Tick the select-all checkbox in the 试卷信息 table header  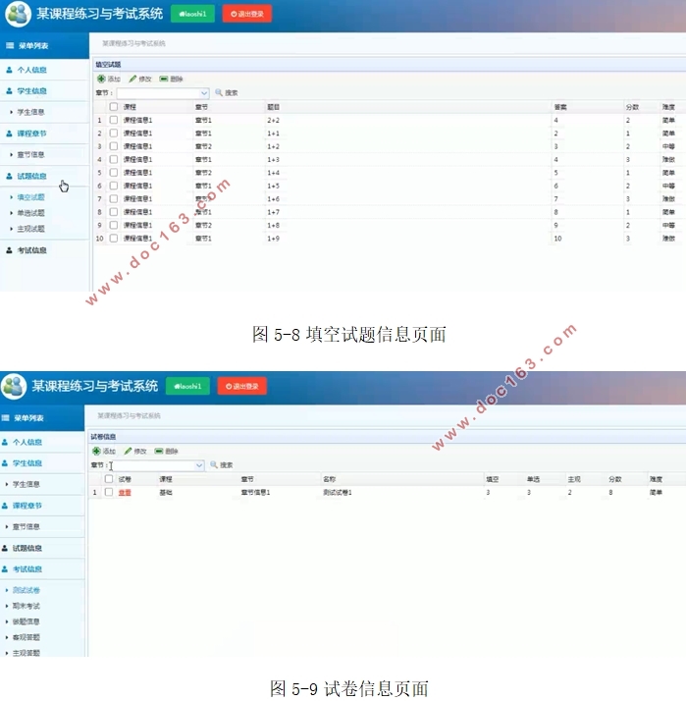point(109,479)
